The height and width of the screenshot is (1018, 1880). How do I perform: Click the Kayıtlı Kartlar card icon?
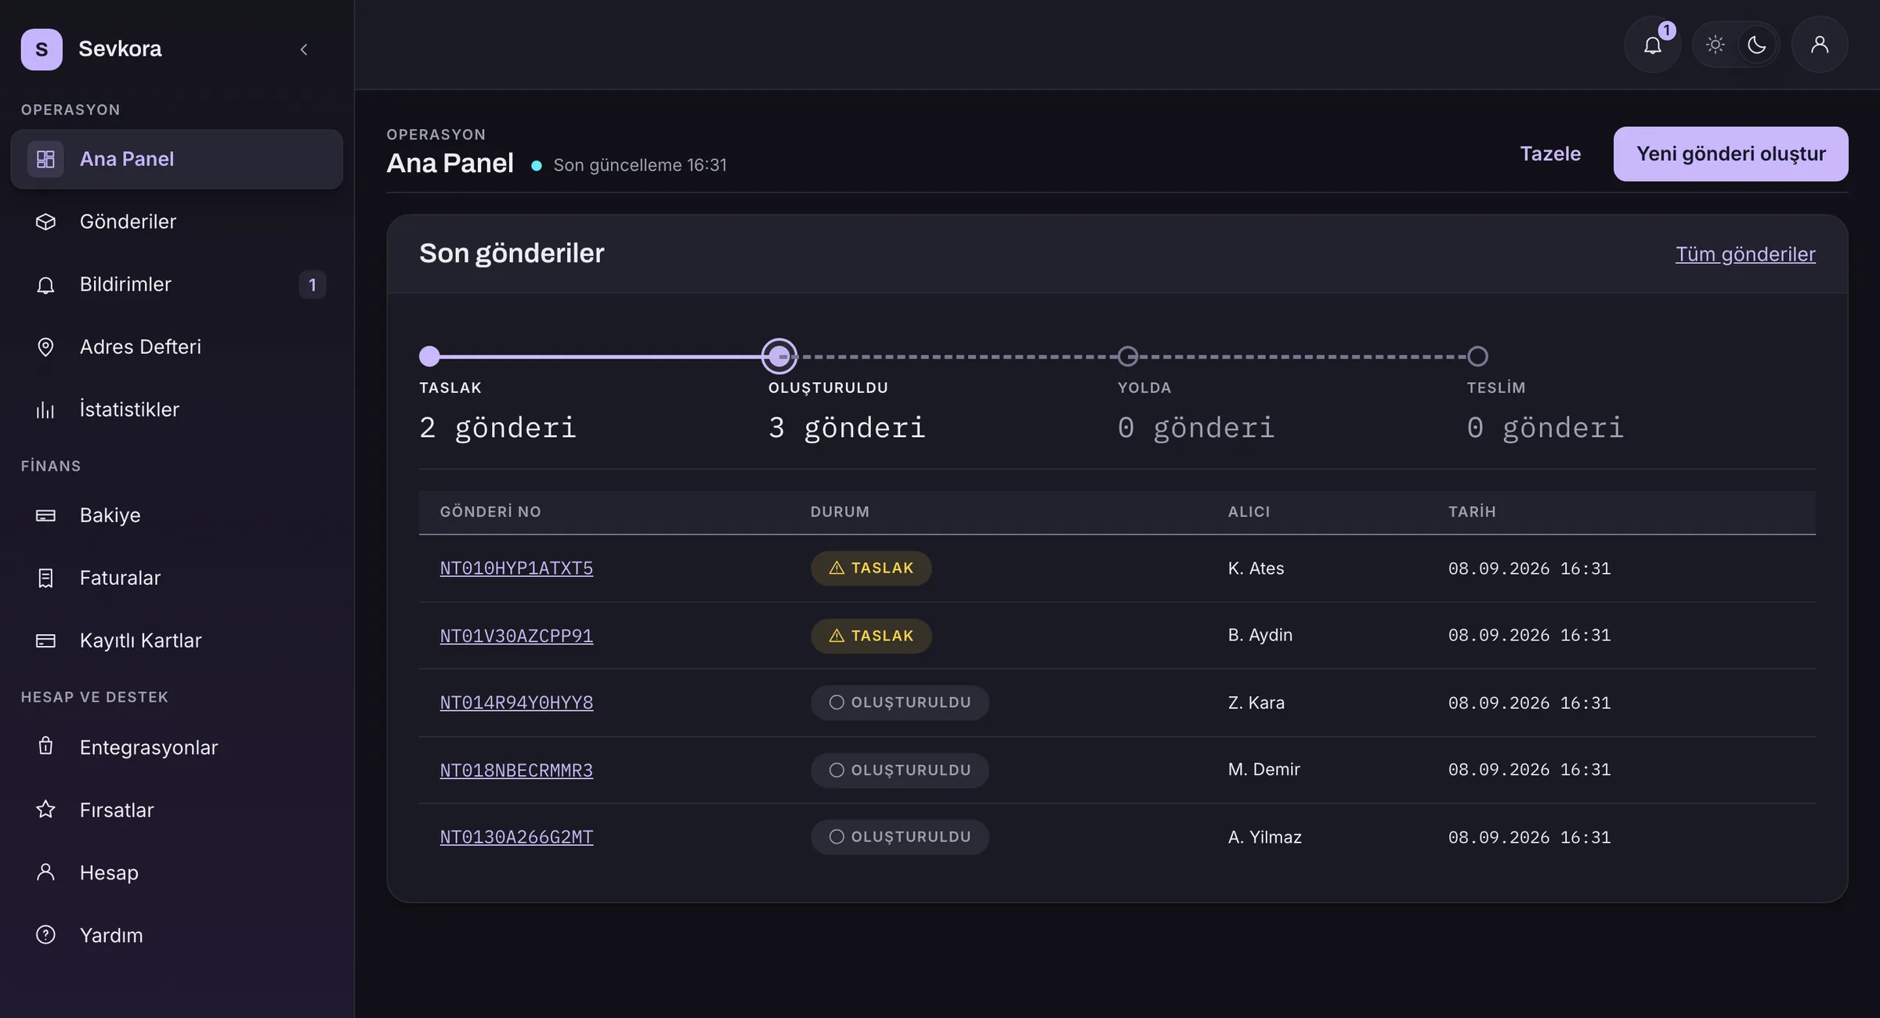45,641
